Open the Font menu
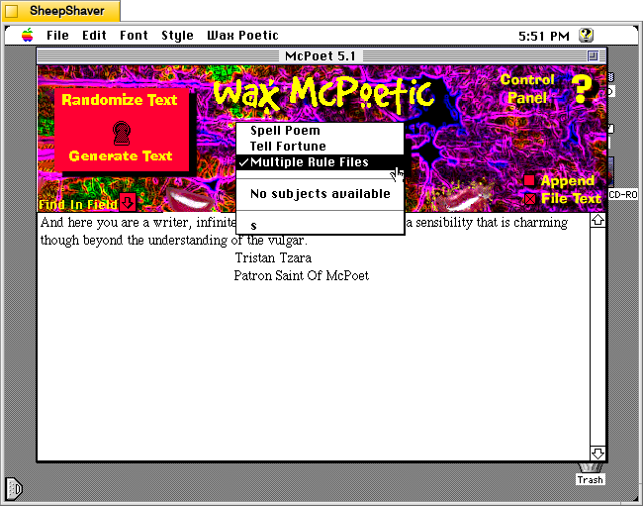The width and height of the screenshot is (643, 506). (x=134, y=36)
